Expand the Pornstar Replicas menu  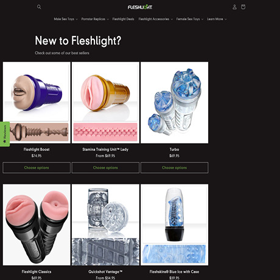click(95, 19)
